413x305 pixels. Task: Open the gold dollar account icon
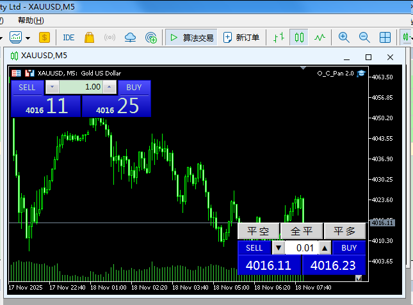click(x=45, y=38)
